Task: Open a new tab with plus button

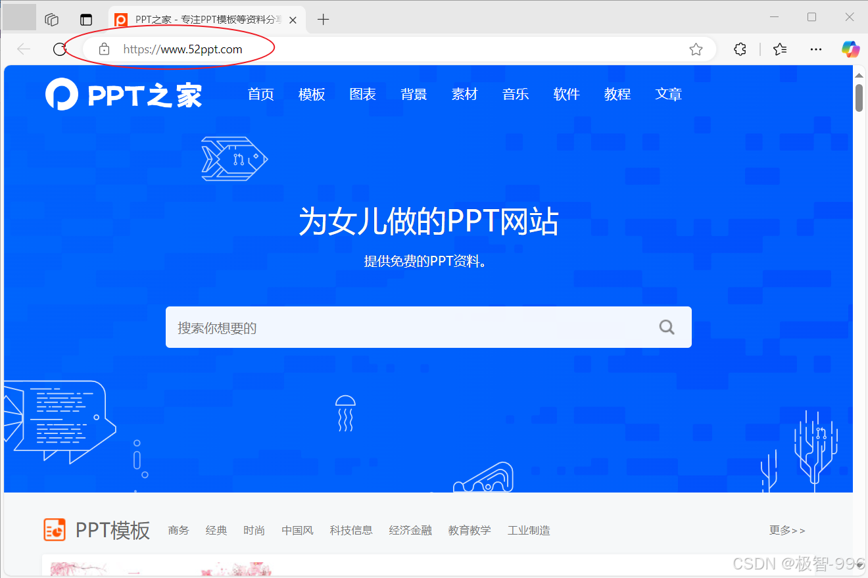Action: click(x=323, y=20)
